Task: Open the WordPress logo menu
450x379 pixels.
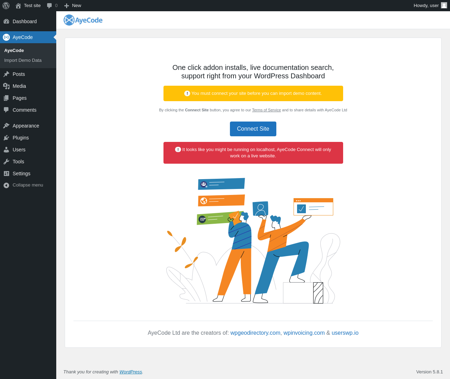Action: click(6, 6)
